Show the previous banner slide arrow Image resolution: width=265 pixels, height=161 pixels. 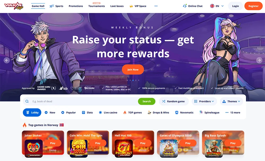[7, 60]
